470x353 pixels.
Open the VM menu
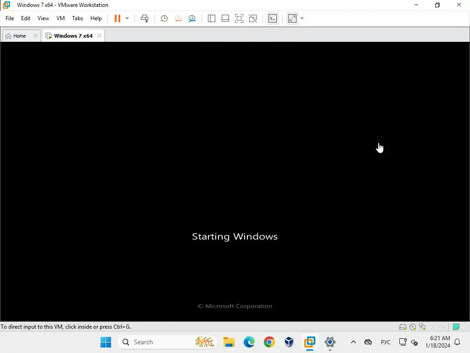61,18
